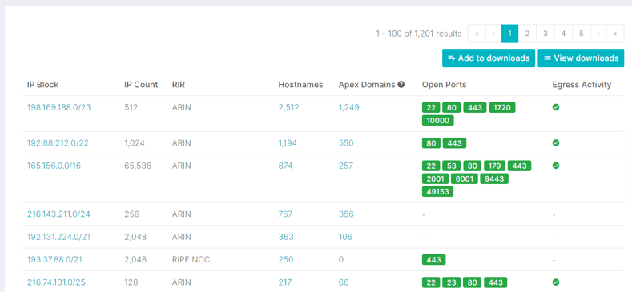Click port 443 badge in 193.37.88.0/21 row
This screenshot has height=292, width=632.
[x=433, y=260]
